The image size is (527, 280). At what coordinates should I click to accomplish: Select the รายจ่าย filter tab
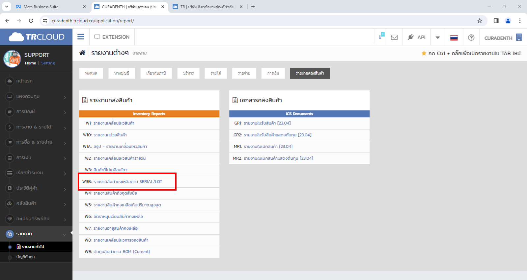(x=244, y=73)
